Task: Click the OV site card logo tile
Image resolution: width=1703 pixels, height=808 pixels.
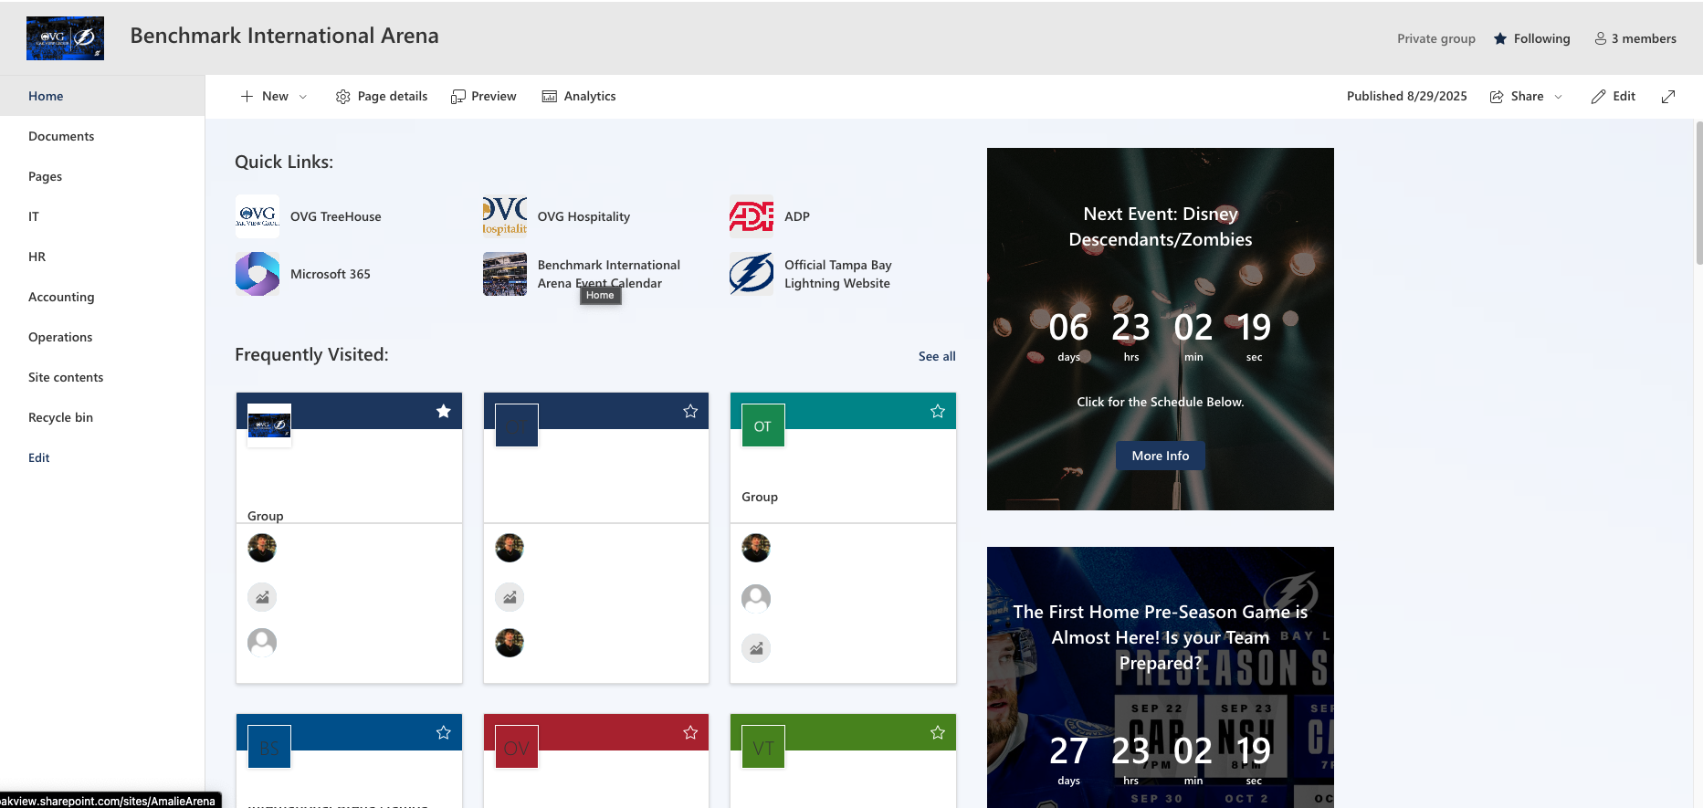Action: click(x=517, y=747)
